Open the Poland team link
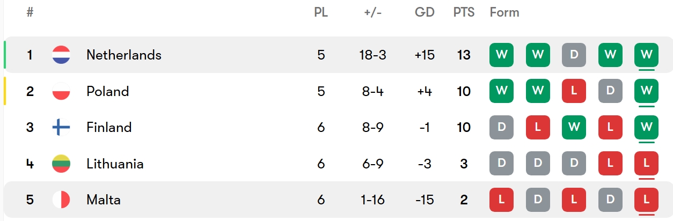 [x=107, y=91]
